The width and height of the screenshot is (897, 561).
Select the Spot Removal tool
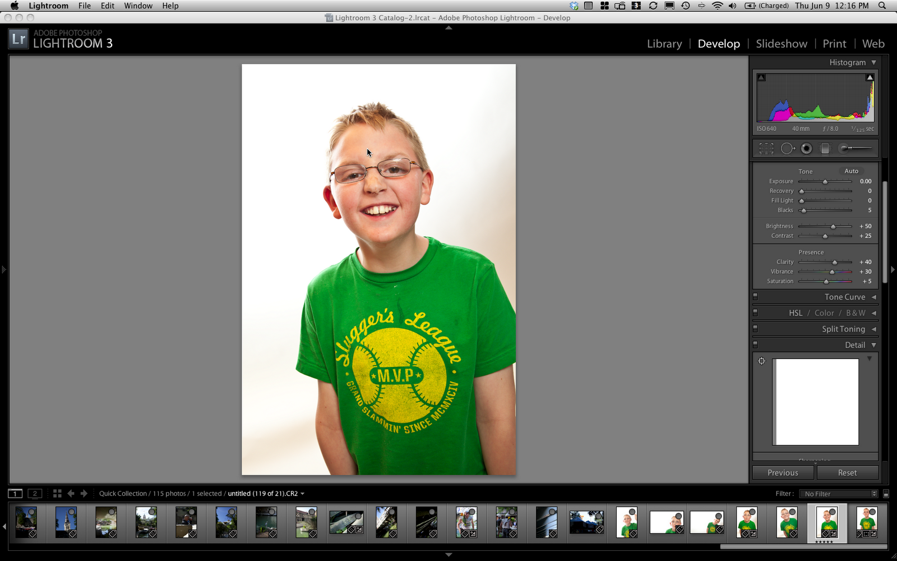[x=788, y=148]
